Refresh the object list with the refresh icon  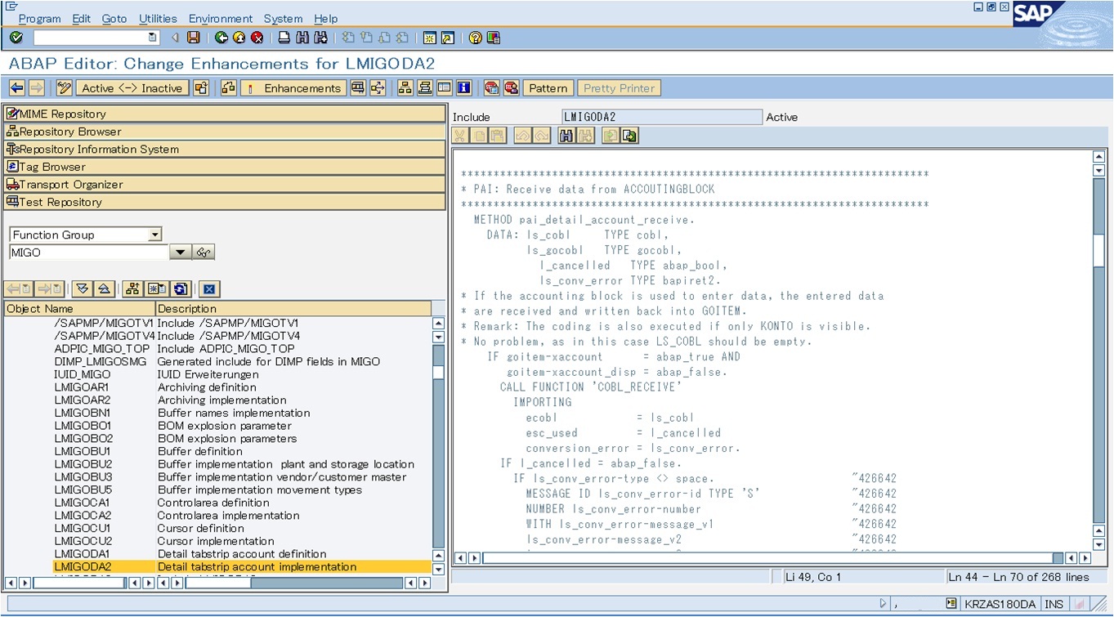(180, 288)
